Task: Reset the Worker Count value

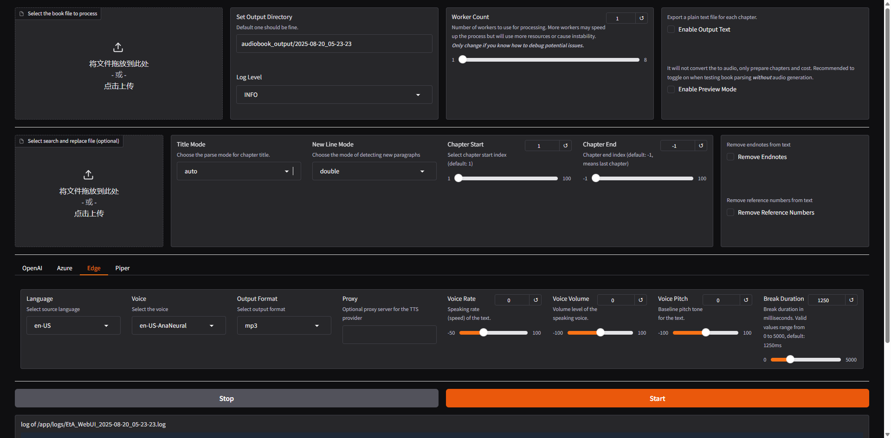Action: (x=641, y=18)
